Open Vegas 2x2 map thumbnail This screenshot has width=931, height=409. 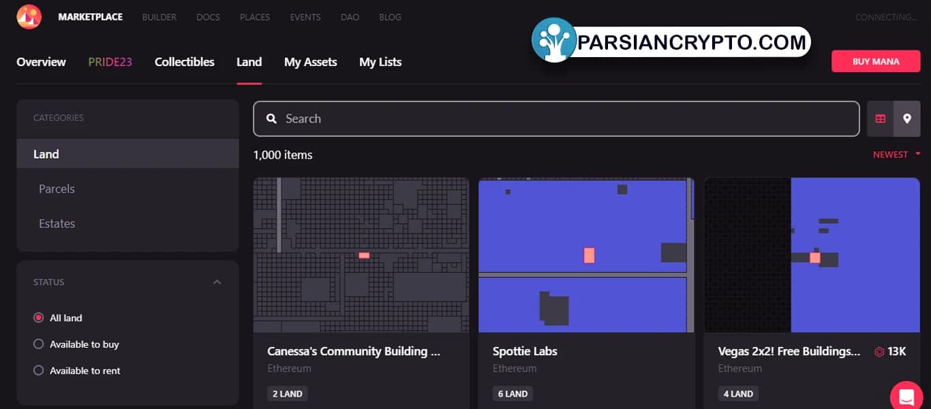pyautogui.click(x=812, y=255)
